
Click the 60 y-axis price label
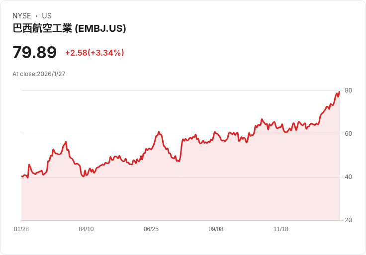pyautogui.click(x=348, y=134)
